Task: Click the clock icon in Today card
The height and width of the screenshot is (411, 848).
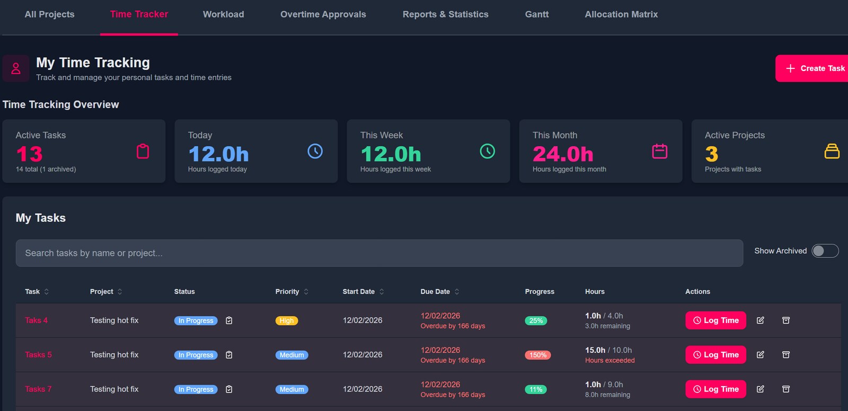Action: (315, 151)
